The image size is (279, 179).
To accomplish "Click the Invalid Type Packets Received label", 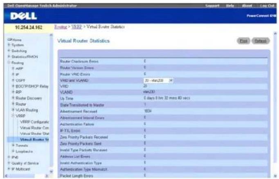I will click(83, 150).
